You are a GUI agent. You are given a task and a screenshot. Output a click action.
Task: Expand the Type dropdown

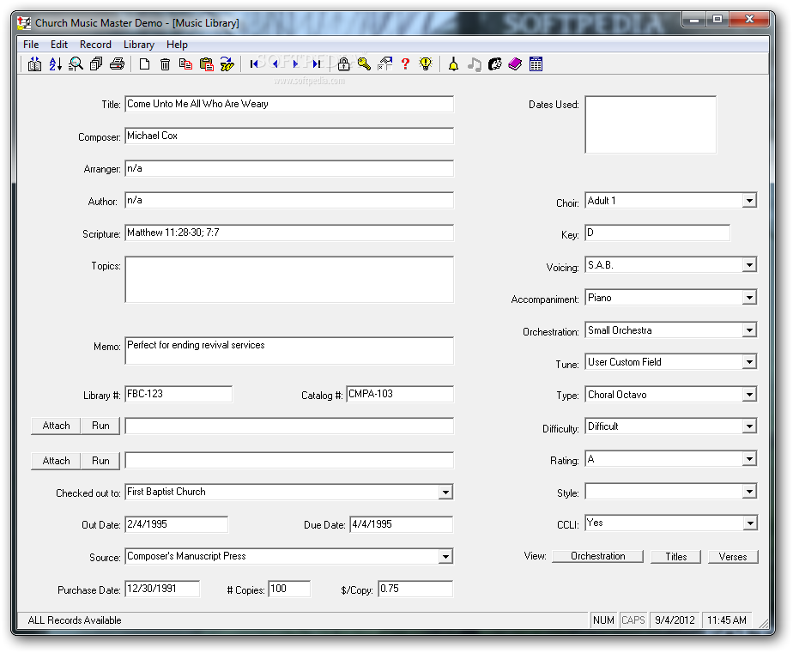(749, 395)
